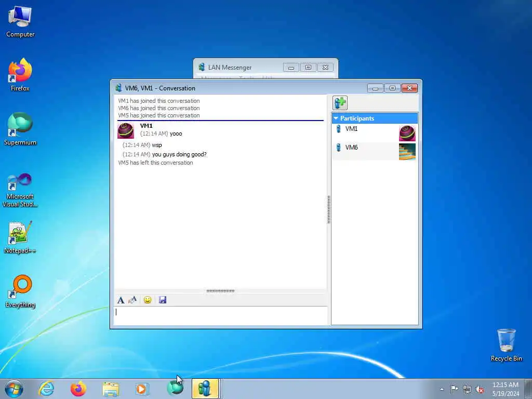Click the horizontal splitter handle above the toolbar
532x399 pixels.
(220, 291)
